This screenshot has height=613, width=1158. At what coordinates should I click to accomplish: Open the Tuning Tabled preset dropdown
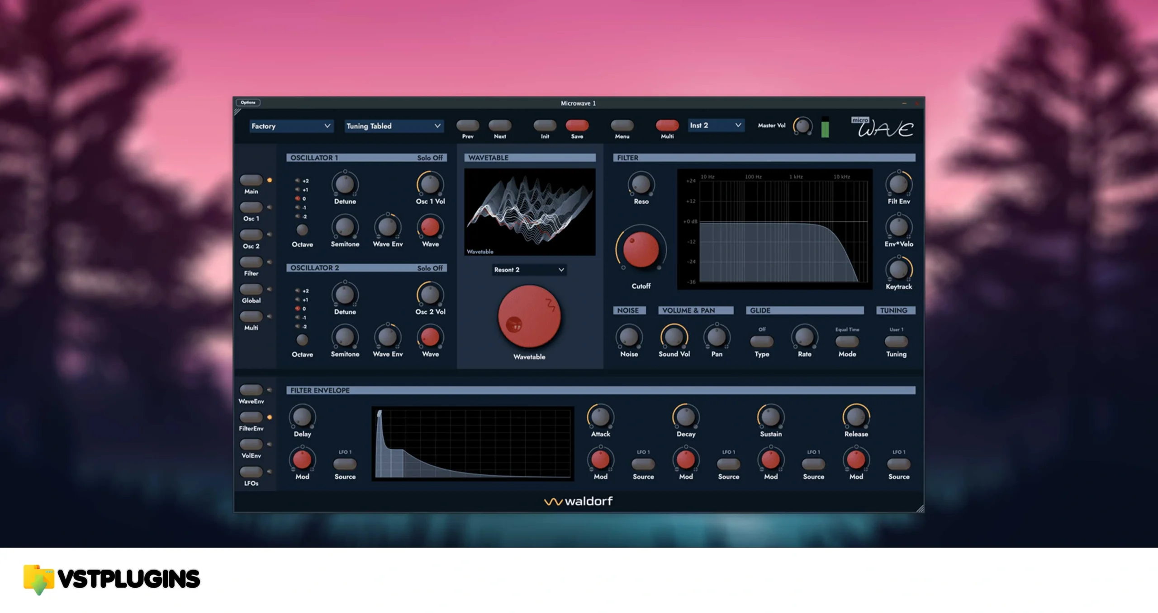[394, 126]
